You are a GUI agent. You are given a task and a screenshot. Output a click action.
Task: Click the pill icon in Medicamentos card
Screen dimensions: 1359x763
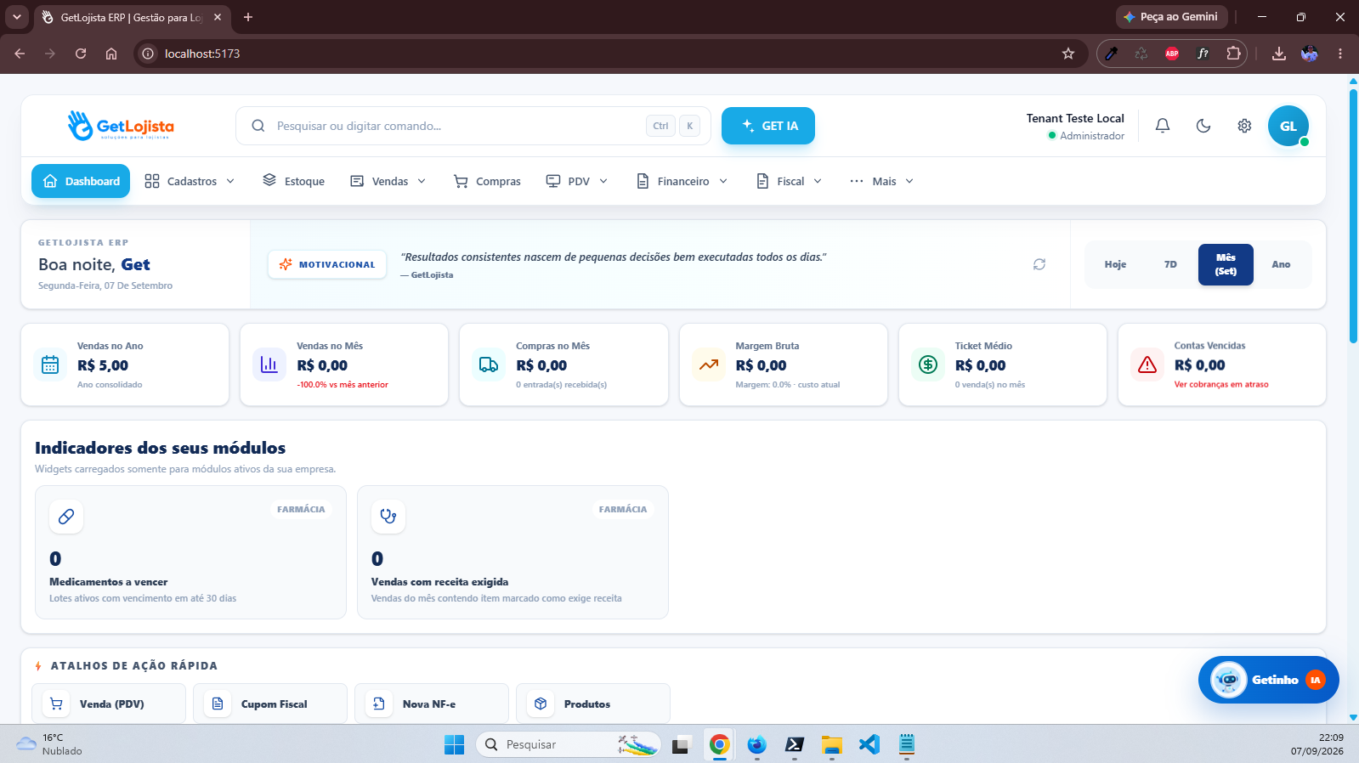pyautogui.click(x=66, y=516)
